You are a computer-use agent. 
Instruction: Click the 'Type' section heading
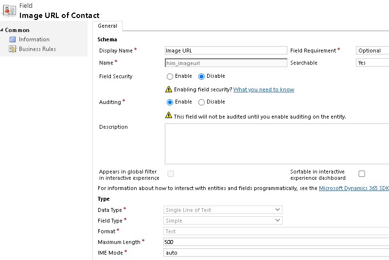[x=104, y=199]
